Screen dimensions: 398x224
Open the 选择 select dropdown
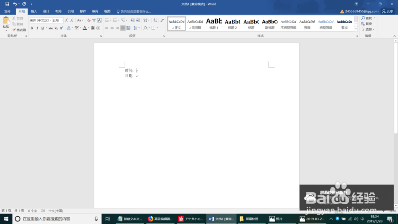368,29
